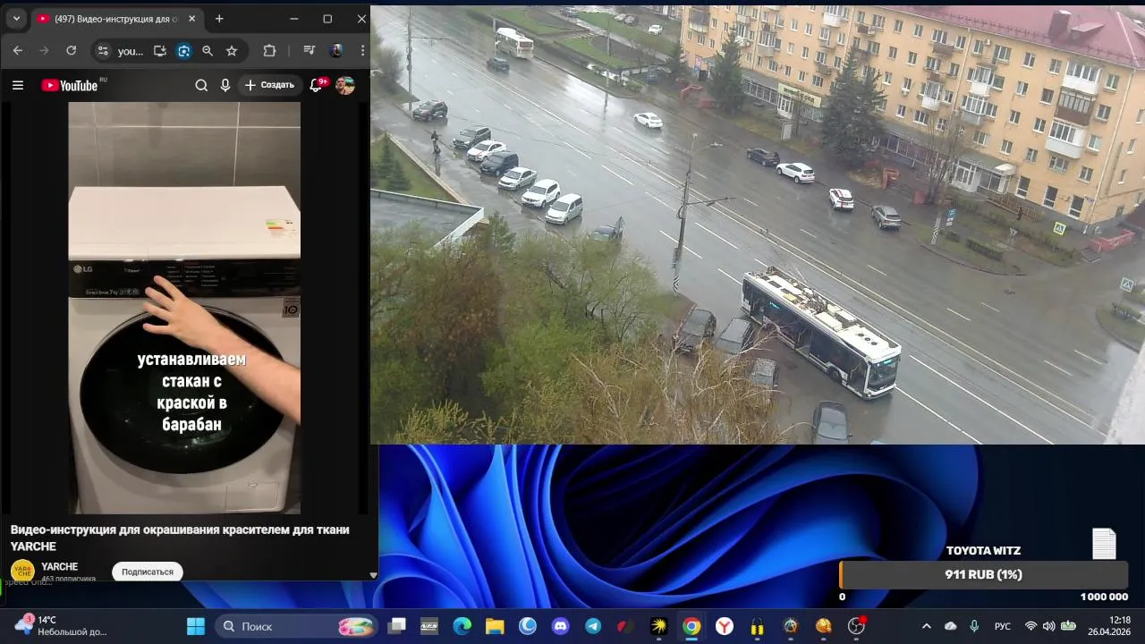
Task: Open clock showing 12:18 26.04.2026
Action: (1108, 625)
